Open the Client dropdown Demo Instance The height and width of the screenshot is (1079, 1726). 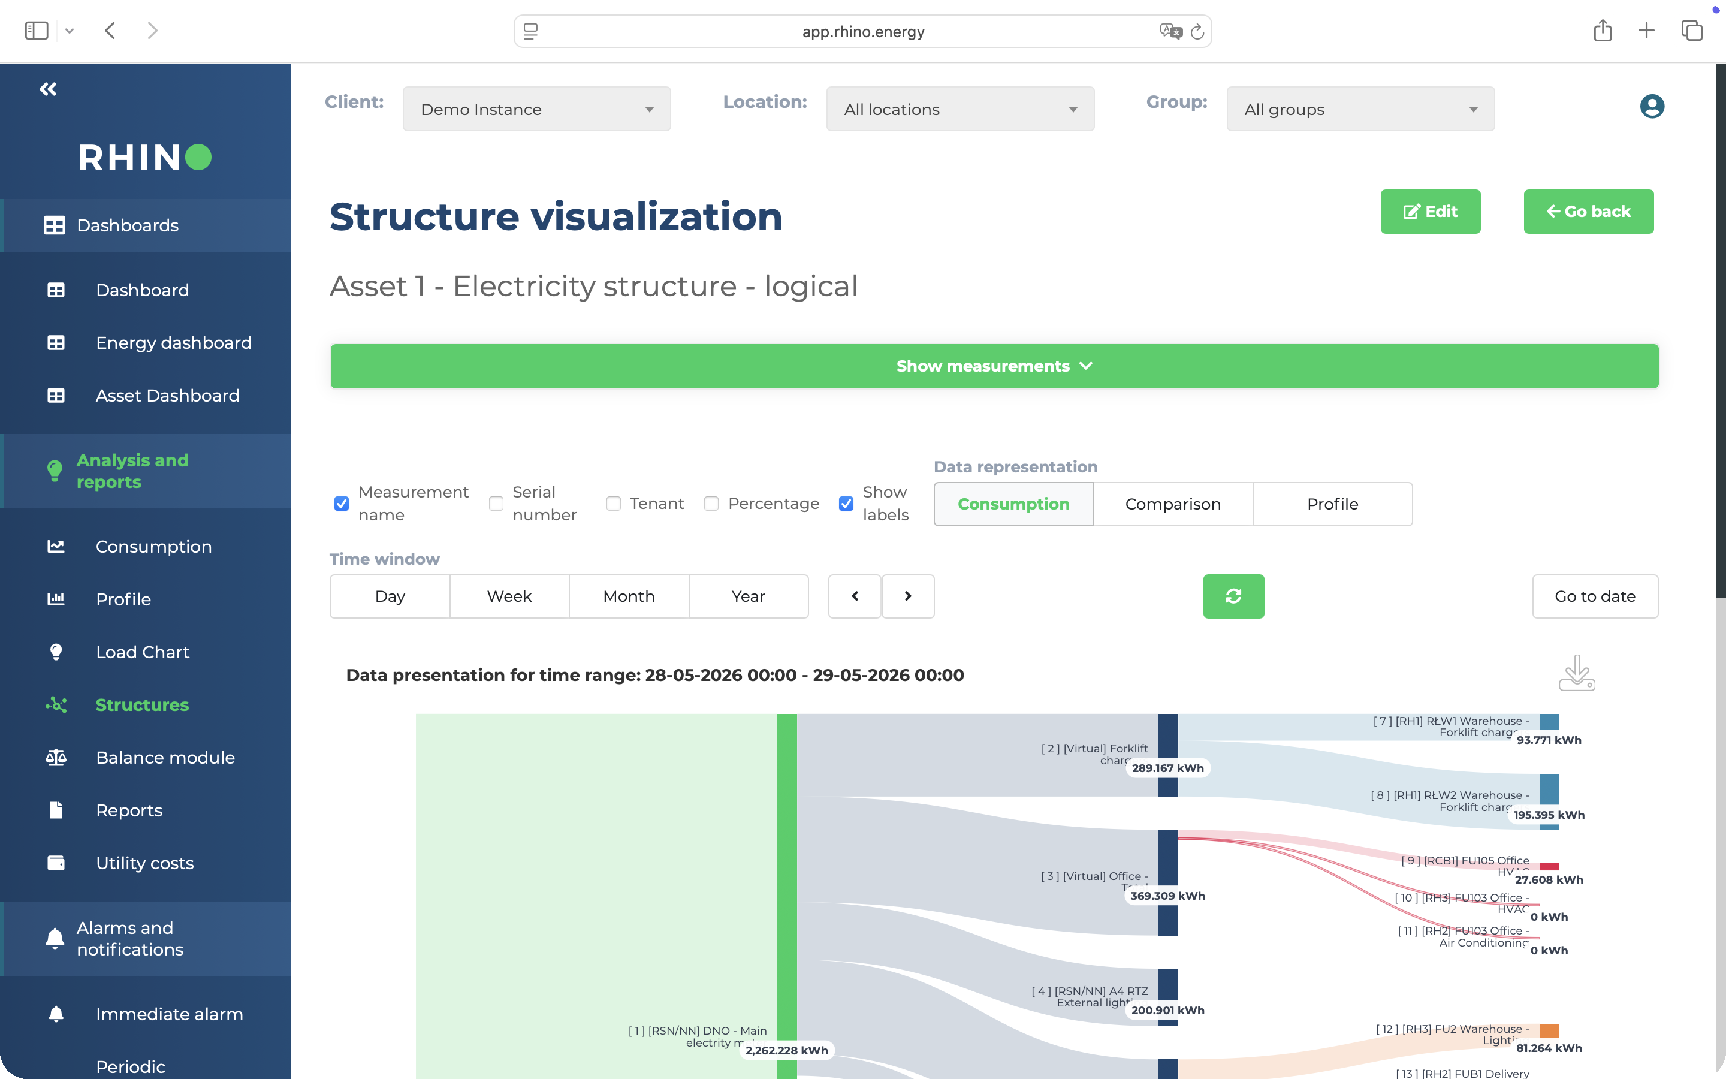(536, 109)
